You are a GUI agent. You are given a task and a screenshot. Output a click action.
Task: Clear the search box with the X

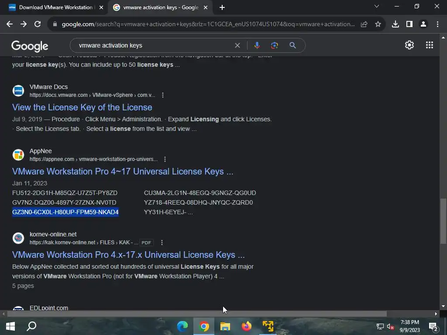pyautogui.click(x=237, y=45)
